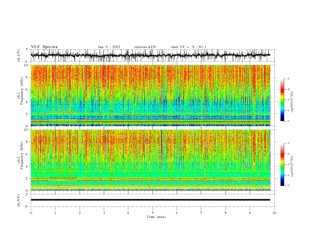Click the "VLF Spectra" plot title

(44, 47)
